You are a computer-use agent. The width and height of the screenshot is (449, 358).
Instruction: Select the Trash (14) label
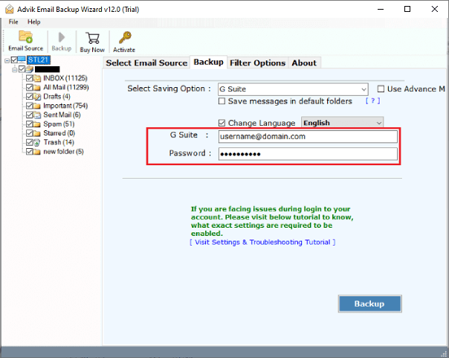coord(59,142)
